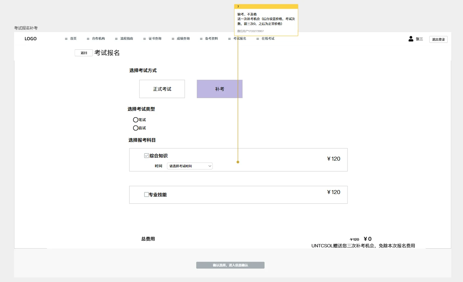Select the 笔试 radio option
463x282 pixels.
pyautogui.click(x=135, y=120)
